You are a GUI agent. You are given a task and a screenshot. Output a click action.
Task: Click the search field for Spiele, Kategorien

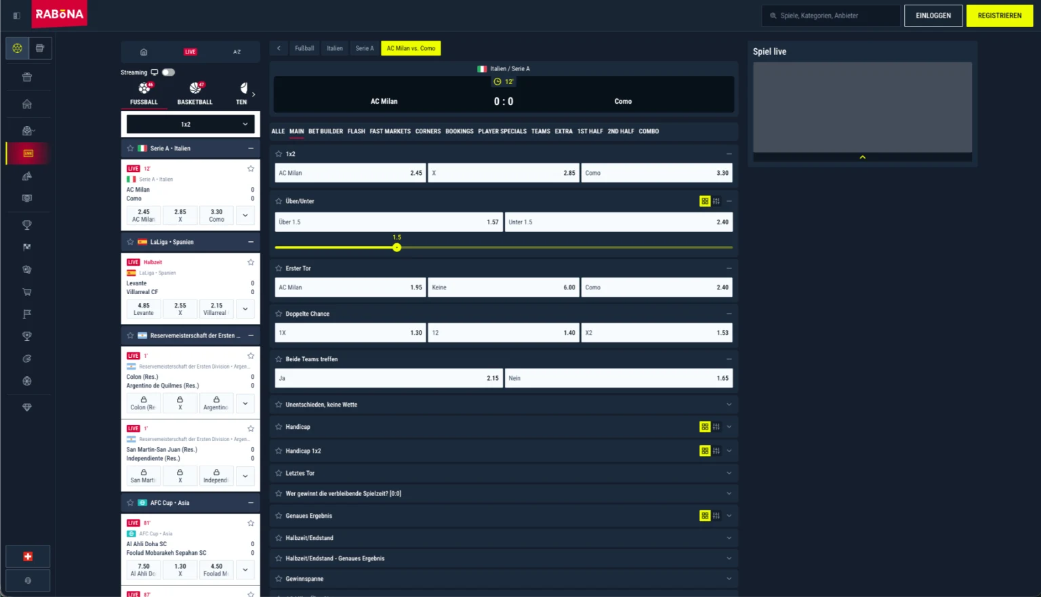[x=832, y=16]
